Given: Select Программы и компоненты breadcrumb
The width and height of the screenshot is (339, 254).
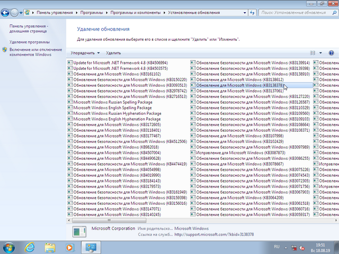Looking at the screenshot, I should point(136,13).
